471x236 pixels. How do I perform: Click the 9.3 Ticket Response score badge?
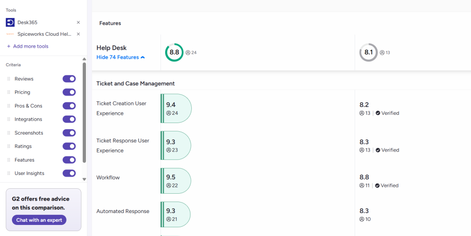point(176,146)
